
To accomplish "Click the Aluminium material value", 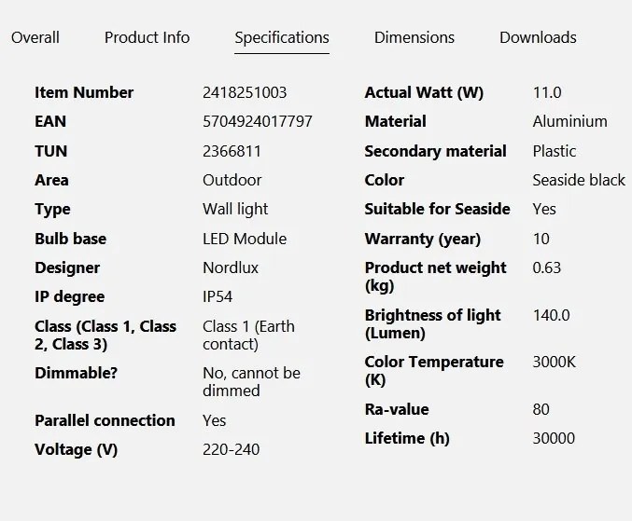I will (570, 121).
